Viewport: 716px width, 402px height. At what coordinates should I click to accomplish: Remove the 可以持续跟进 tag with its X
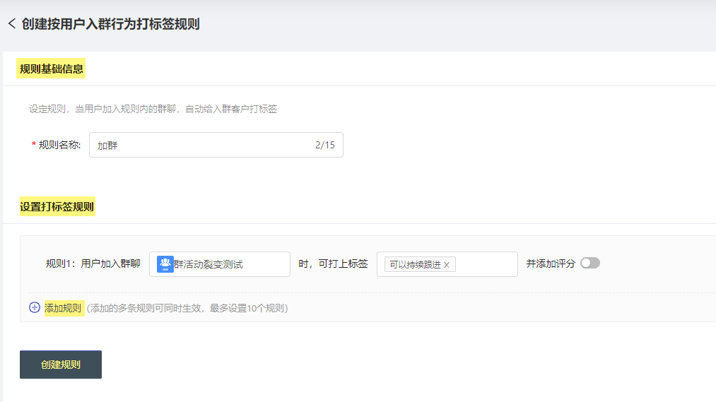(447, 265)
